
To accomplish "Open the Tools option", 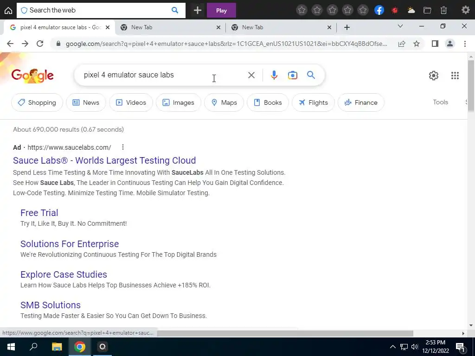I will coord(440,102).
